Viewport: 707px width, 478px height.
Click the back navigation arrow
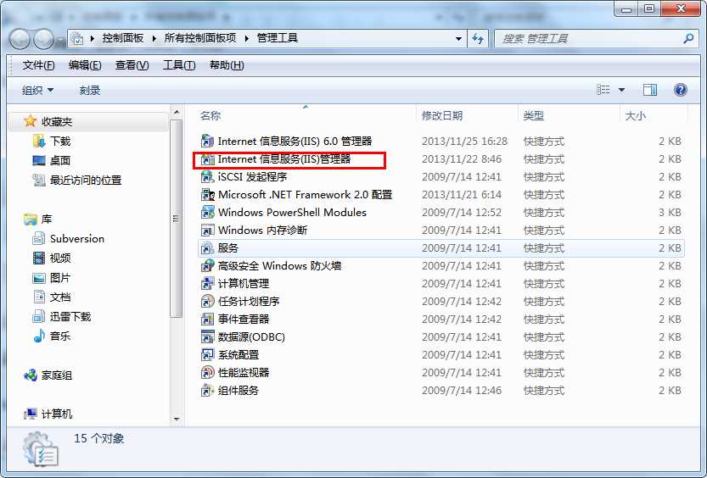click(20, 39)
